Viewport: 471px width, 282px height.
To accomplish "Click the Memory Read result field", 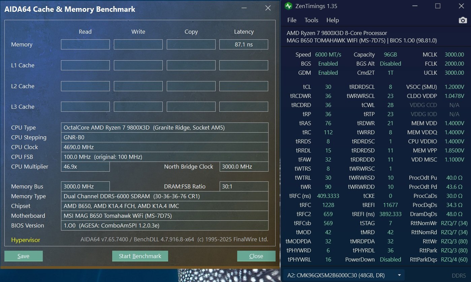I will (85, 44).
